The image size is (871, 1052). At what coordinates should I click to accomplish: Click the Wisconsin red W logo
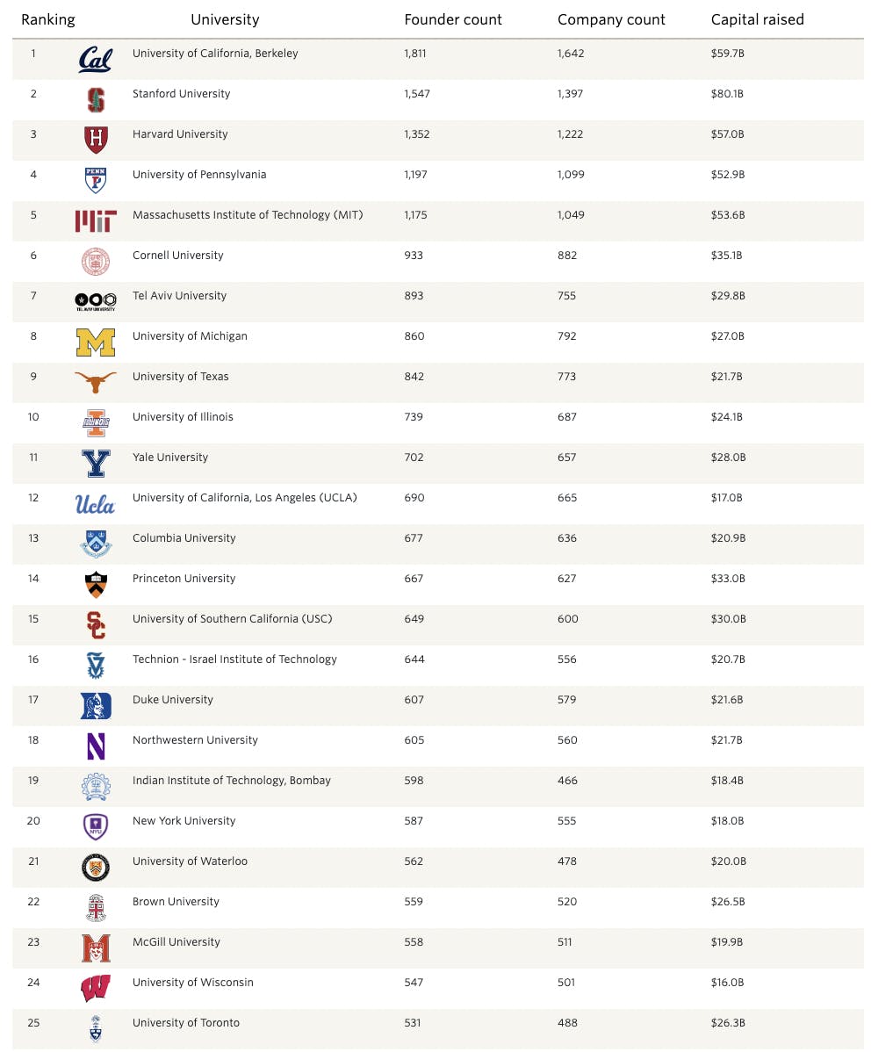pyautogui.click(x=95, y=988)
